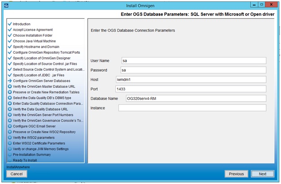Image resolution: width=281 pixels, height=184 pixels.
Task: Minimize the Install Omnigen window
Action: point(254,4)
